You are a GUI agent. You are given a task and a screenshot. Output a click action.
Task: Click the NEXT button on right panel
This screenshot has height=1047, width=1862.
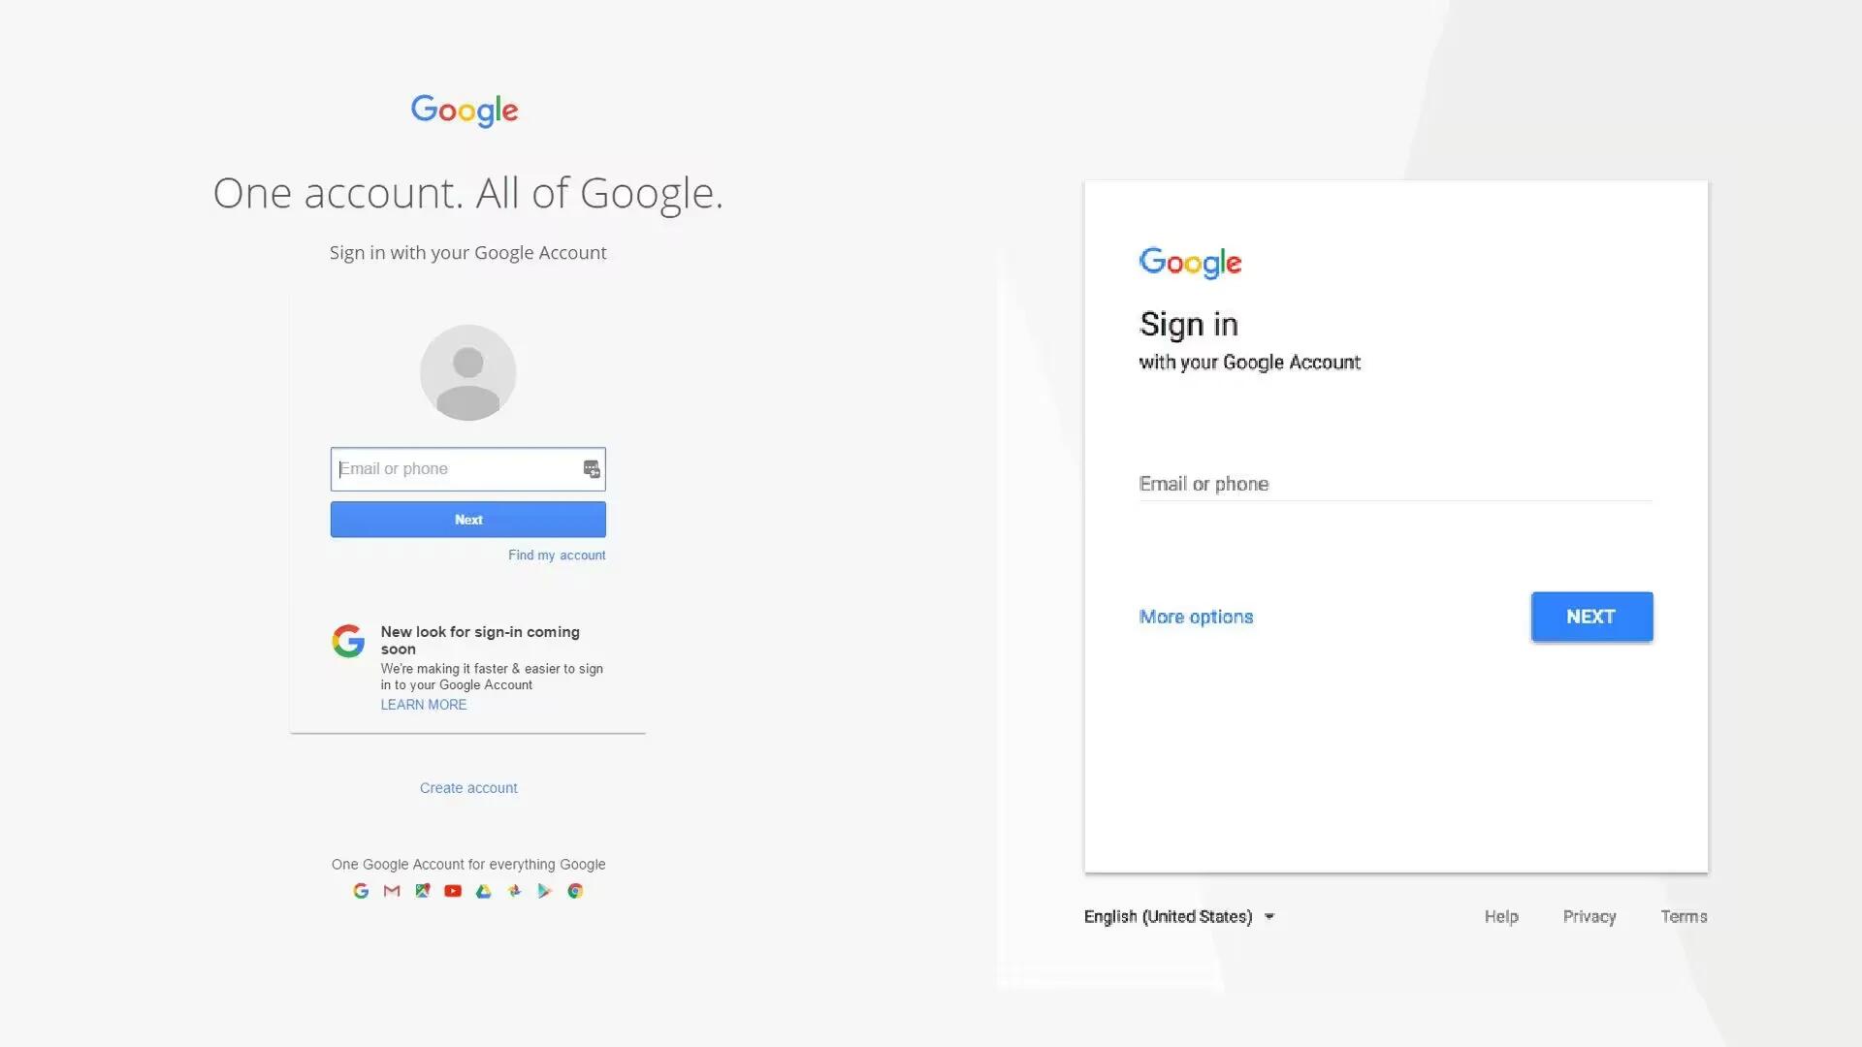tap(1590, 617)
